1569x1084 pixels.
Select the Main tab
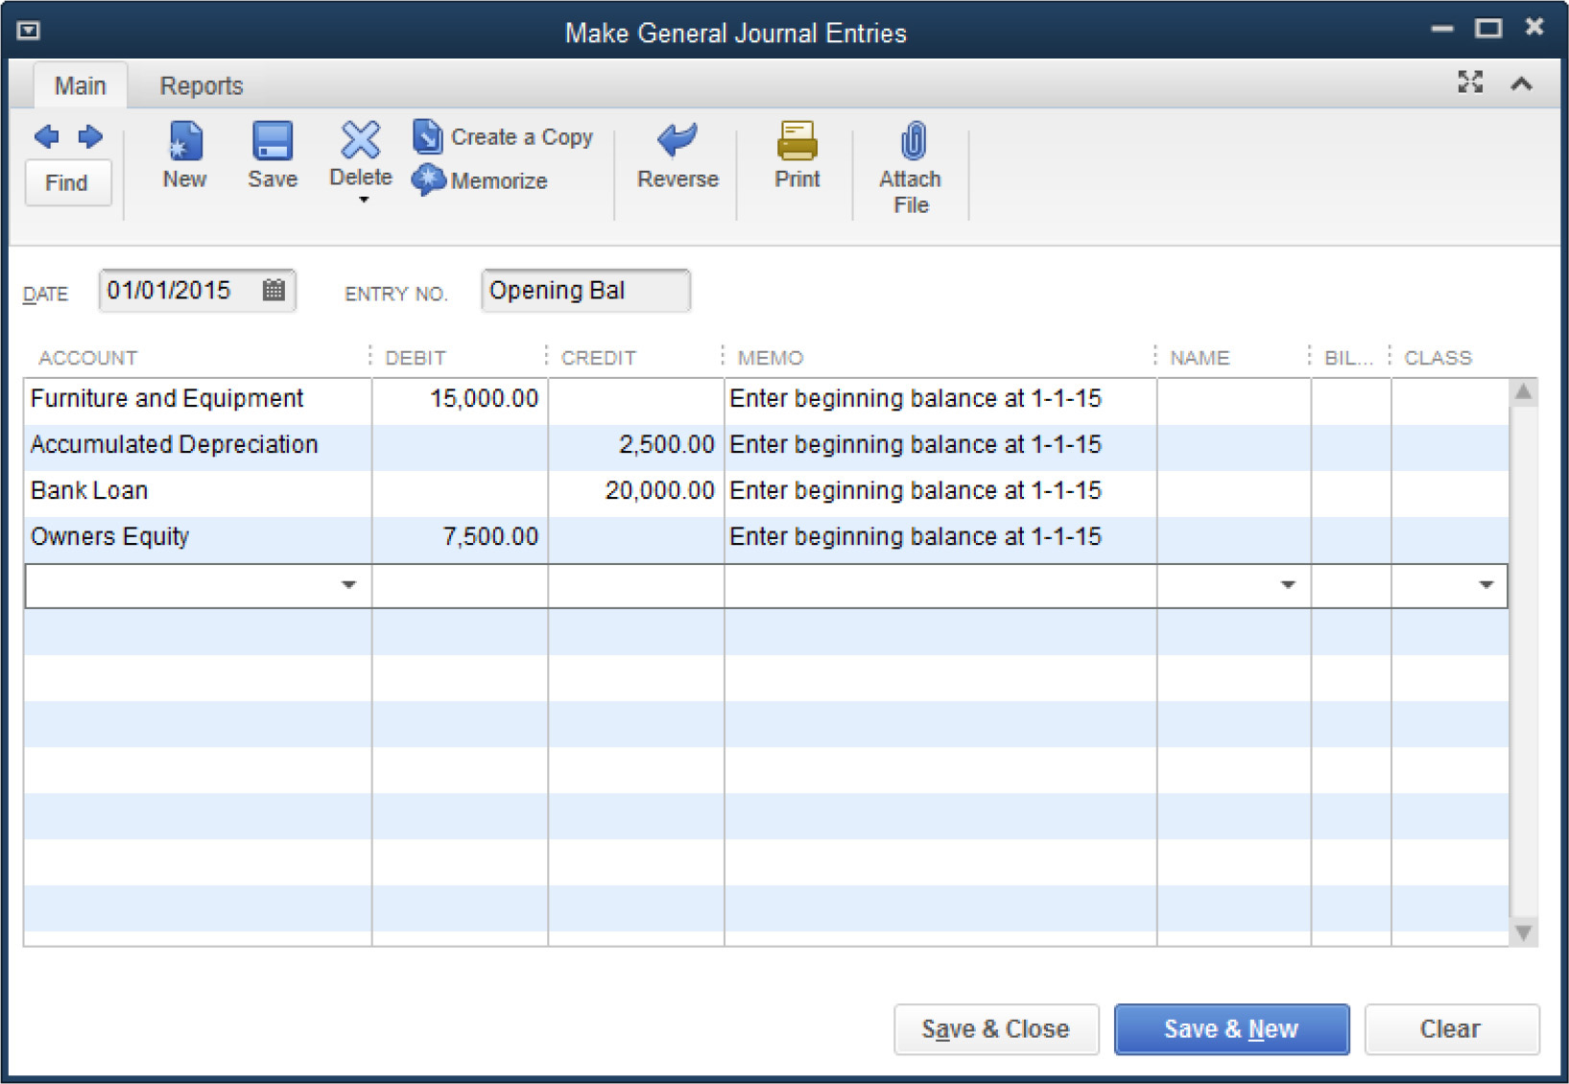(x=80, y=85)
